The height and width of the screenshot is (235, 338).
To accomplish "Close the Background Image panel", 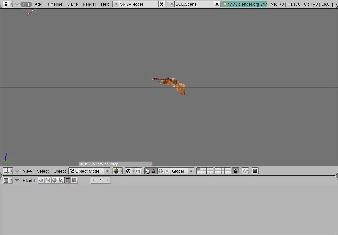I will click(82, 164).
